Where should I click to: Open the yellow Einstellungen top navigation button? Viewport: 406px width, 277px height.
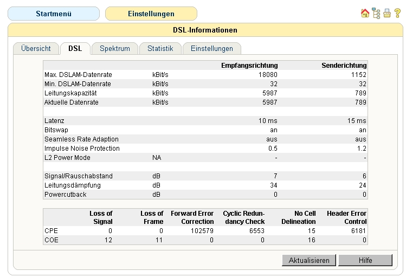[x=151, y=14]
